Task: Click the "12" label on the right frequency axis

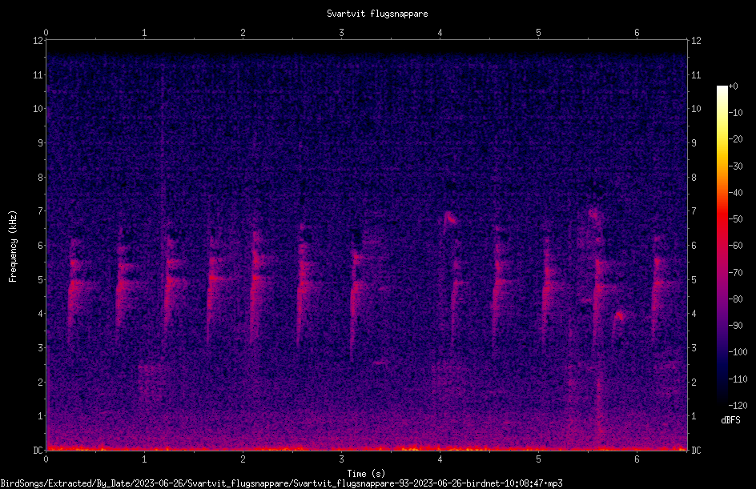Action: [x=696, y=41]
